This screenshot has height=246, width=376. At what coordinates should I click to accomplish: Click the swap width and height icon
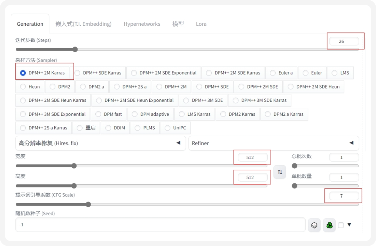(x=280, y=172)
